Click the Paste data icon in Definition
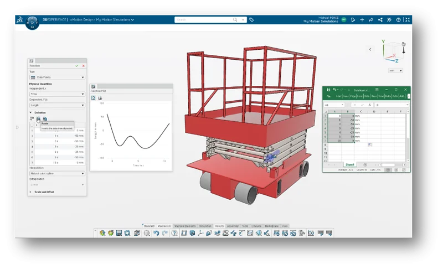The width and height of the screenshot is (443, 269). [38, 119]
